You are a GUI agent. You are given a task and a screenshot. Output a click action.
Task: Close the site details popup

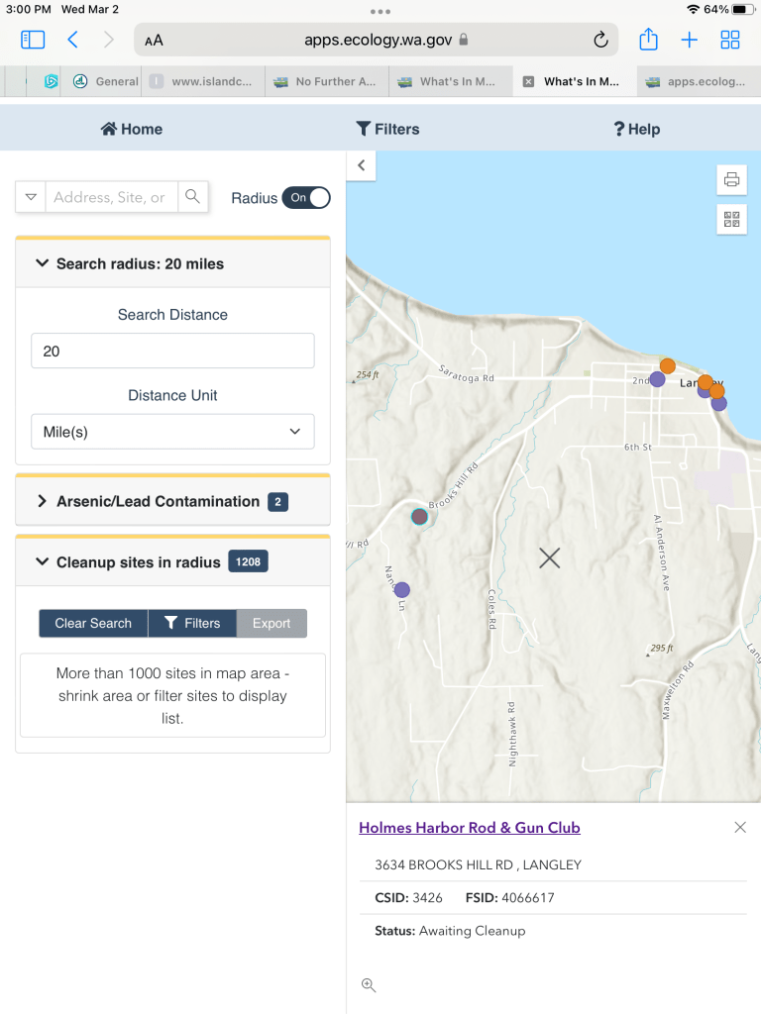click(x=739, y=828)
